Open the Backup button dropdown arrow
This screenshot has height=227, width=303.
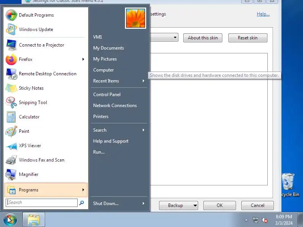click(195, 205)
